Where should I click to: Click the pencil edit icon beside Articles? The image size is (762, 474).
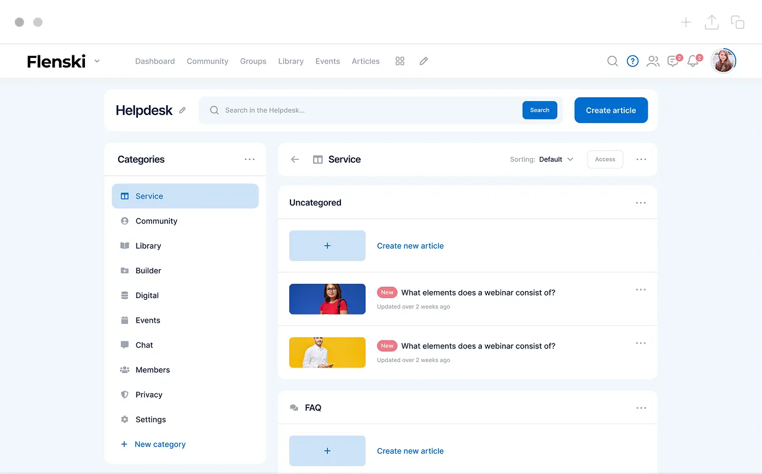(423, 61)
